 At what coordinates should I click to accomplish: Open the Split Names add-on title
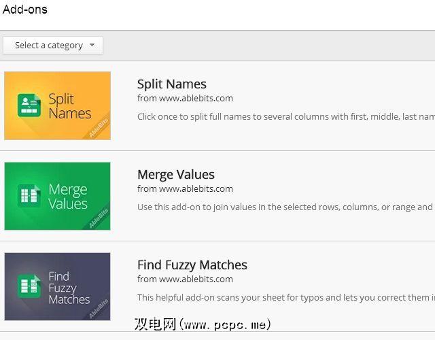[172, 84]
